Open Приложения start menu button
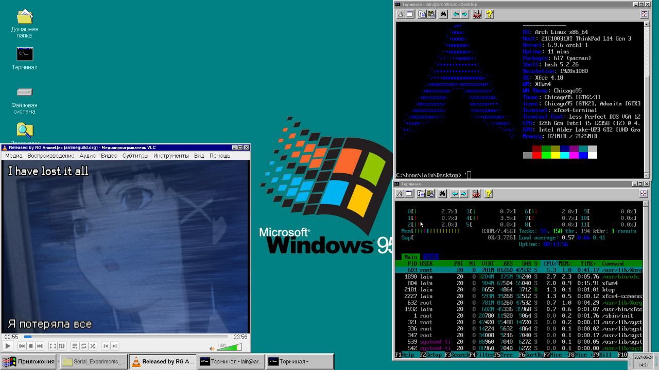The image size is (659, 370). tap(29, 361)
